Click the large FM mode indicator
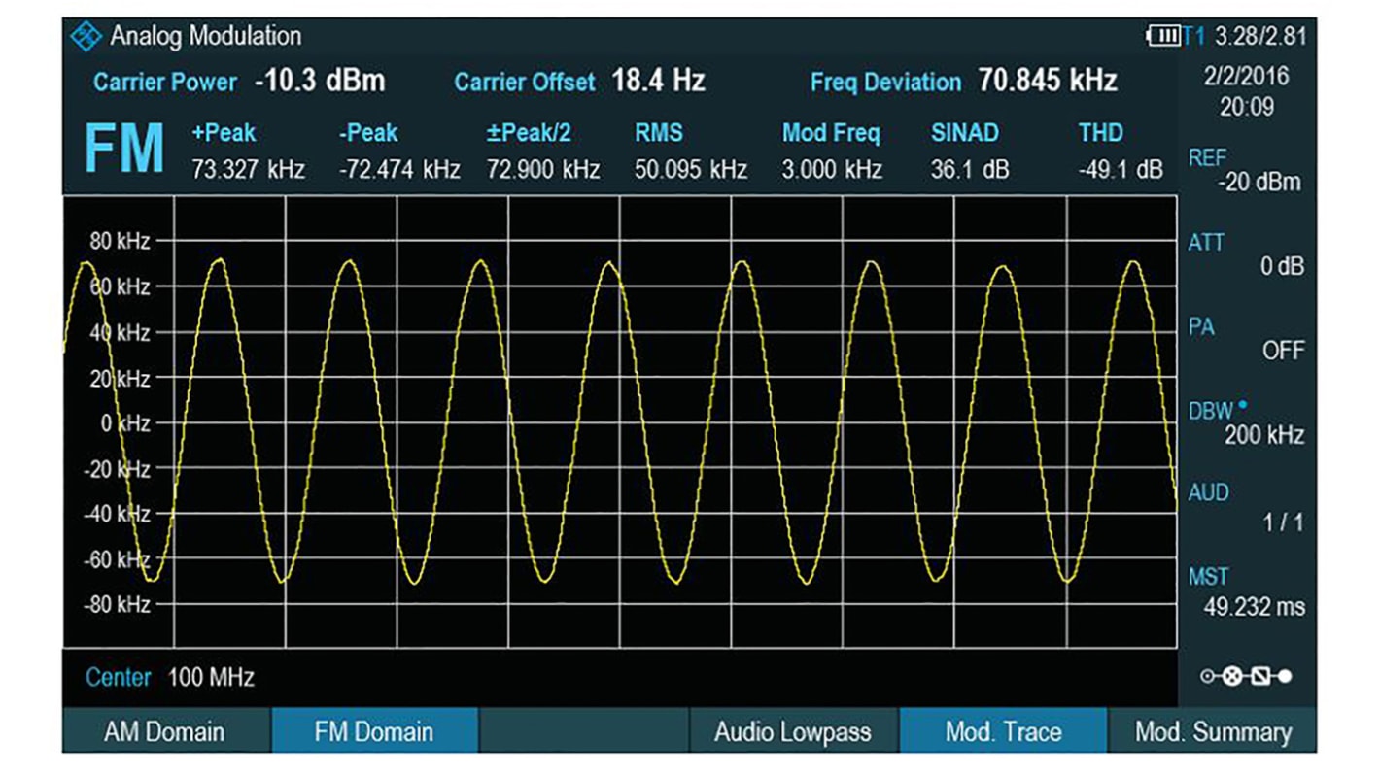Image resolution: width=1380 pixels, height=775 pixels. [x=123, y=149]
